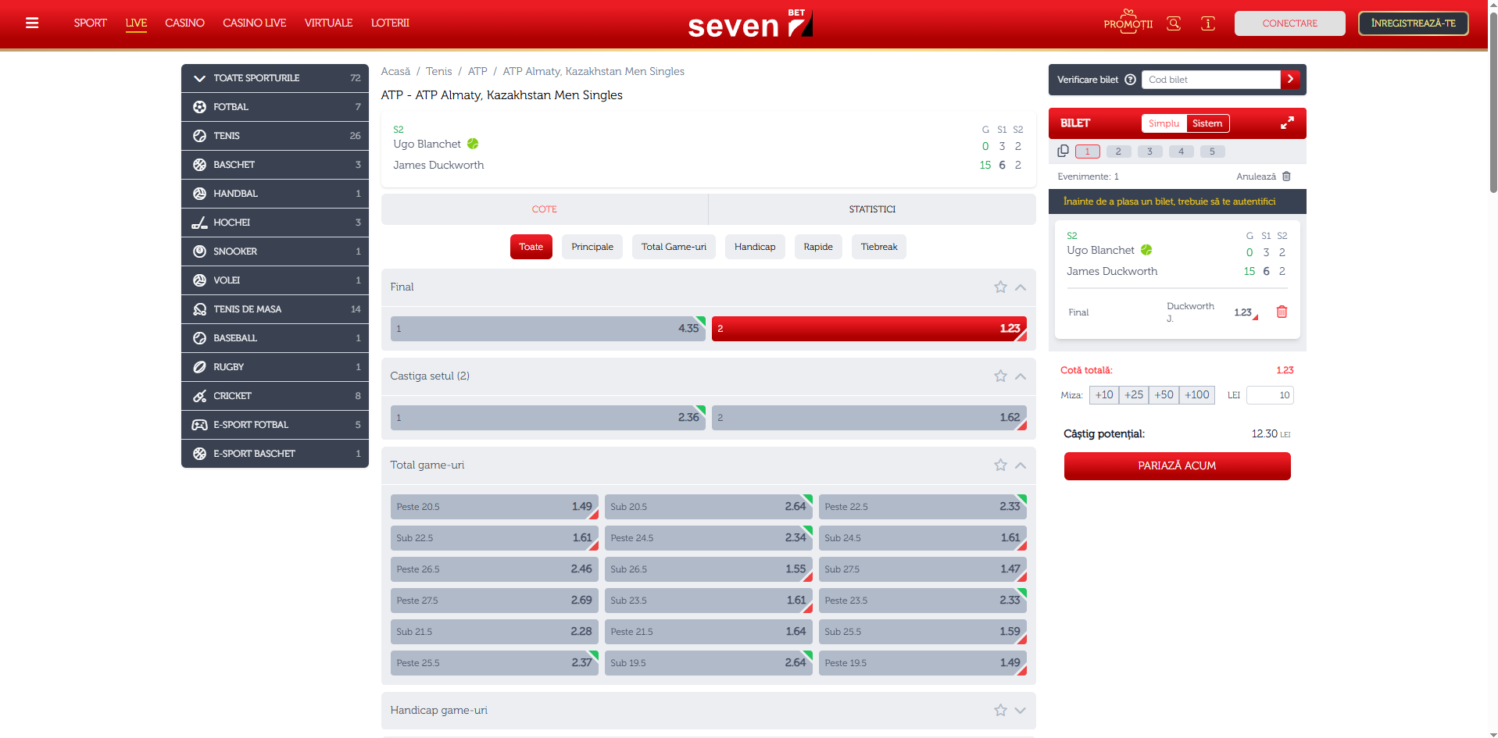Expand the Handicap game-uri section

coord(1020,711)
